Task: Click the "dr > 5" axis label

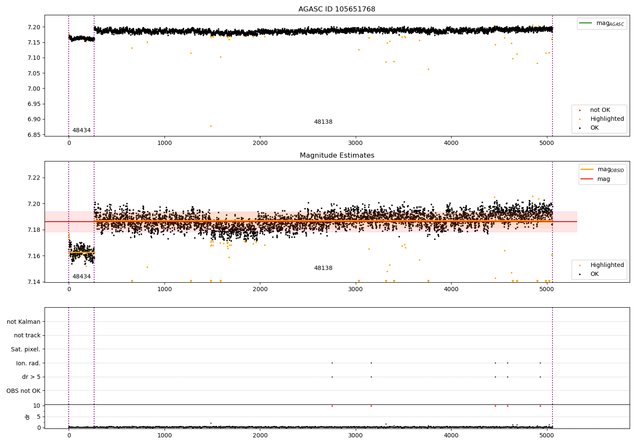Action: click(31, 377)
